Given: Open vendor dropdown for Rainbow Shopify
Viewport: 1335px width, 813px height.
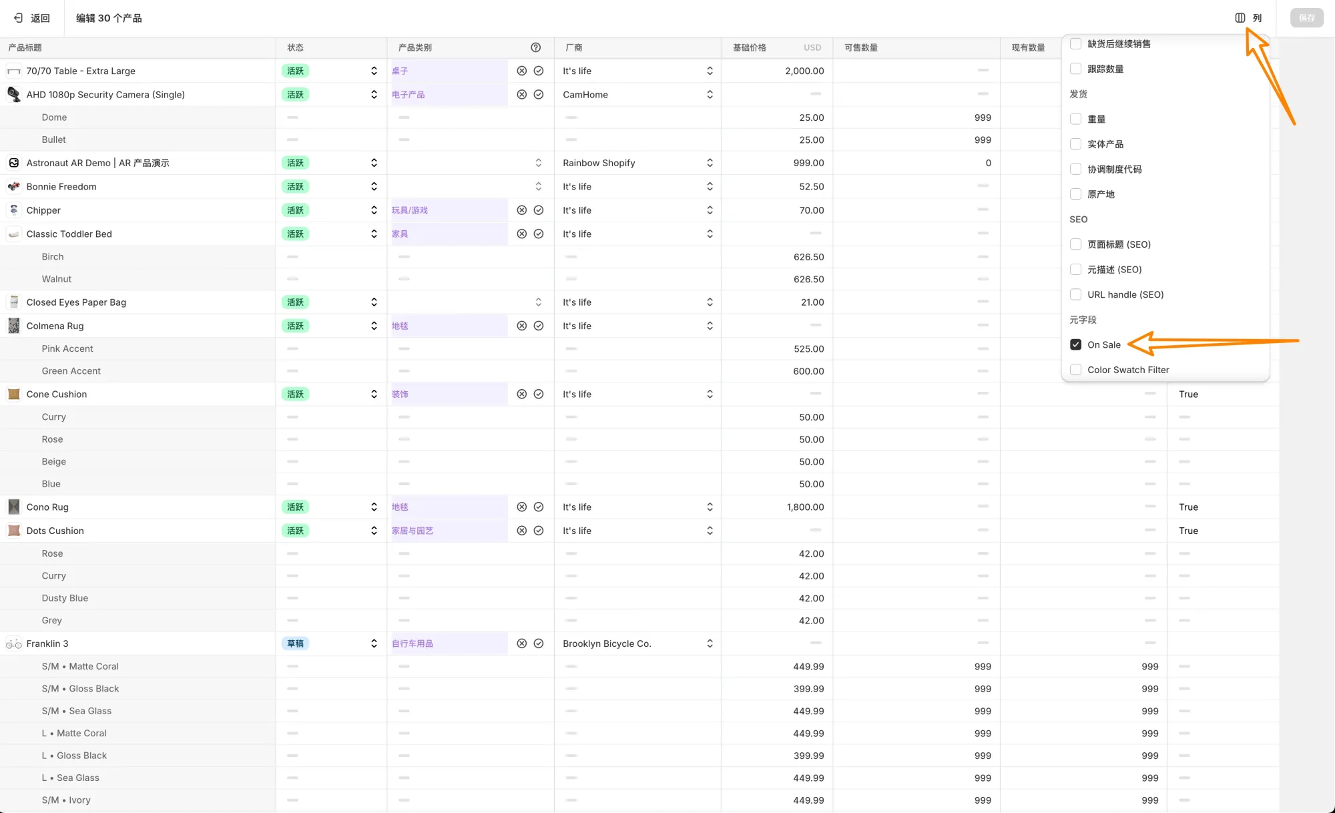Looking at the screenshot, I should pyautogui.click(x=709, y=163).
